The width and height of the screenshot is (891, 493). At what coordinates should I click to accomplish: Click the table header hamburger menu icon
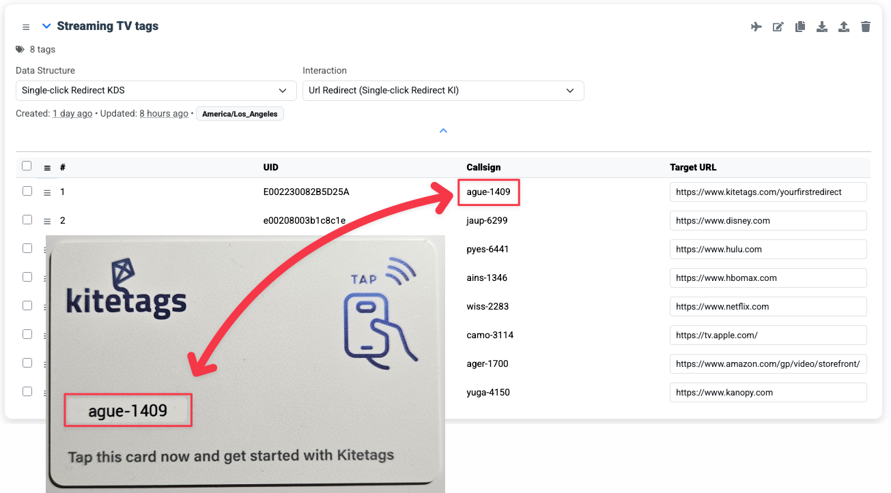coord(47,168)
